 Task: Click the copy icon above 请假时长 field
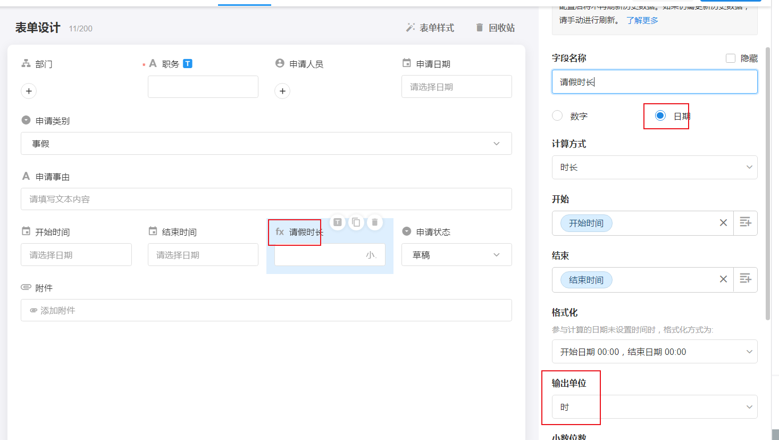356,222
